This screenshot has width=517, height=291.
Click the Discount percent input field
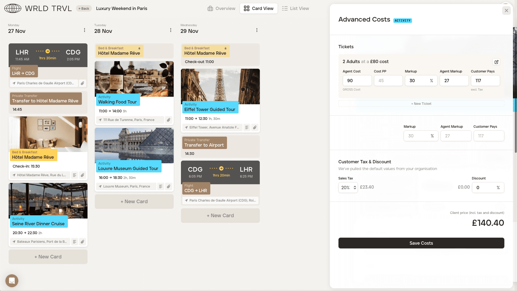488,188
